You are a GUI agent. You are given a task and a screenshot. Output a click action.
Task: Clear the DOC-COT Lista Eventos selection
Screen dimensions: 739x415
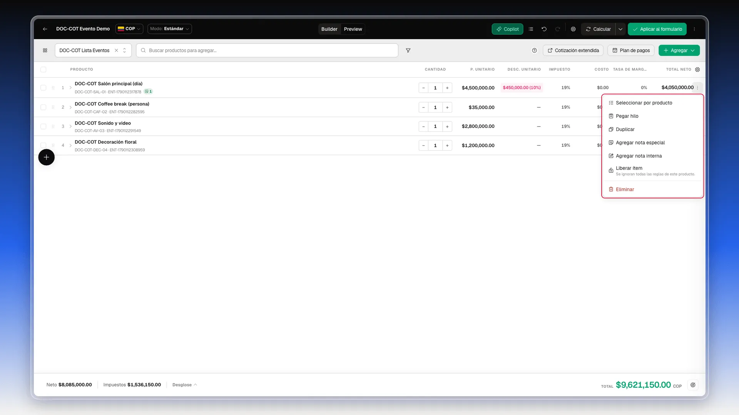[x=116, y=50]
